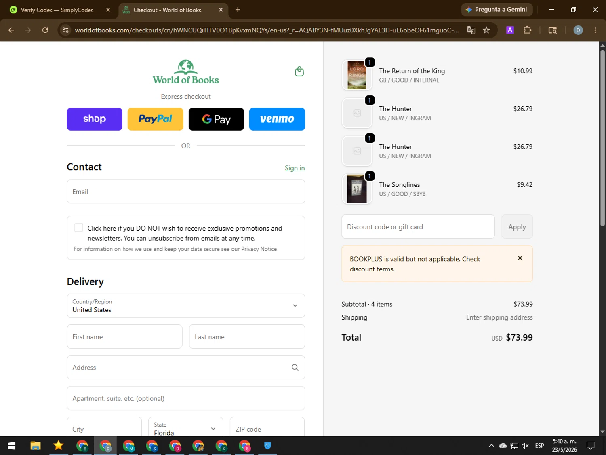Screen dimensions: 606x455
Task: Click the Sign in link
Action: (x=295, y=168)
